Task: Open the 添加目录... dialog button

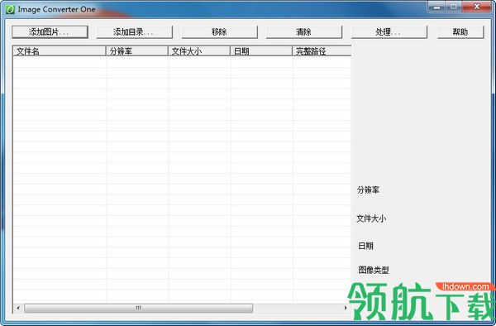Action: (x=135, y=32)
